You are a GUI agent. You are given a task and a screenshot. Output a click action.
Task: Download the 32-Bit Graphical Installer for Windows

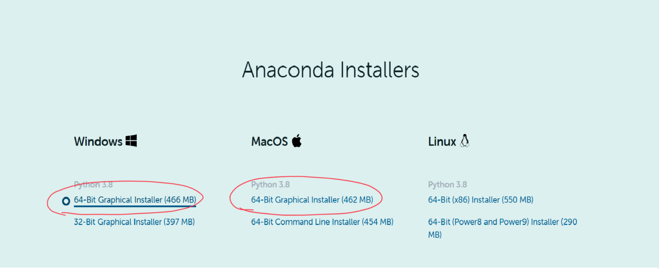click(134, 222)
